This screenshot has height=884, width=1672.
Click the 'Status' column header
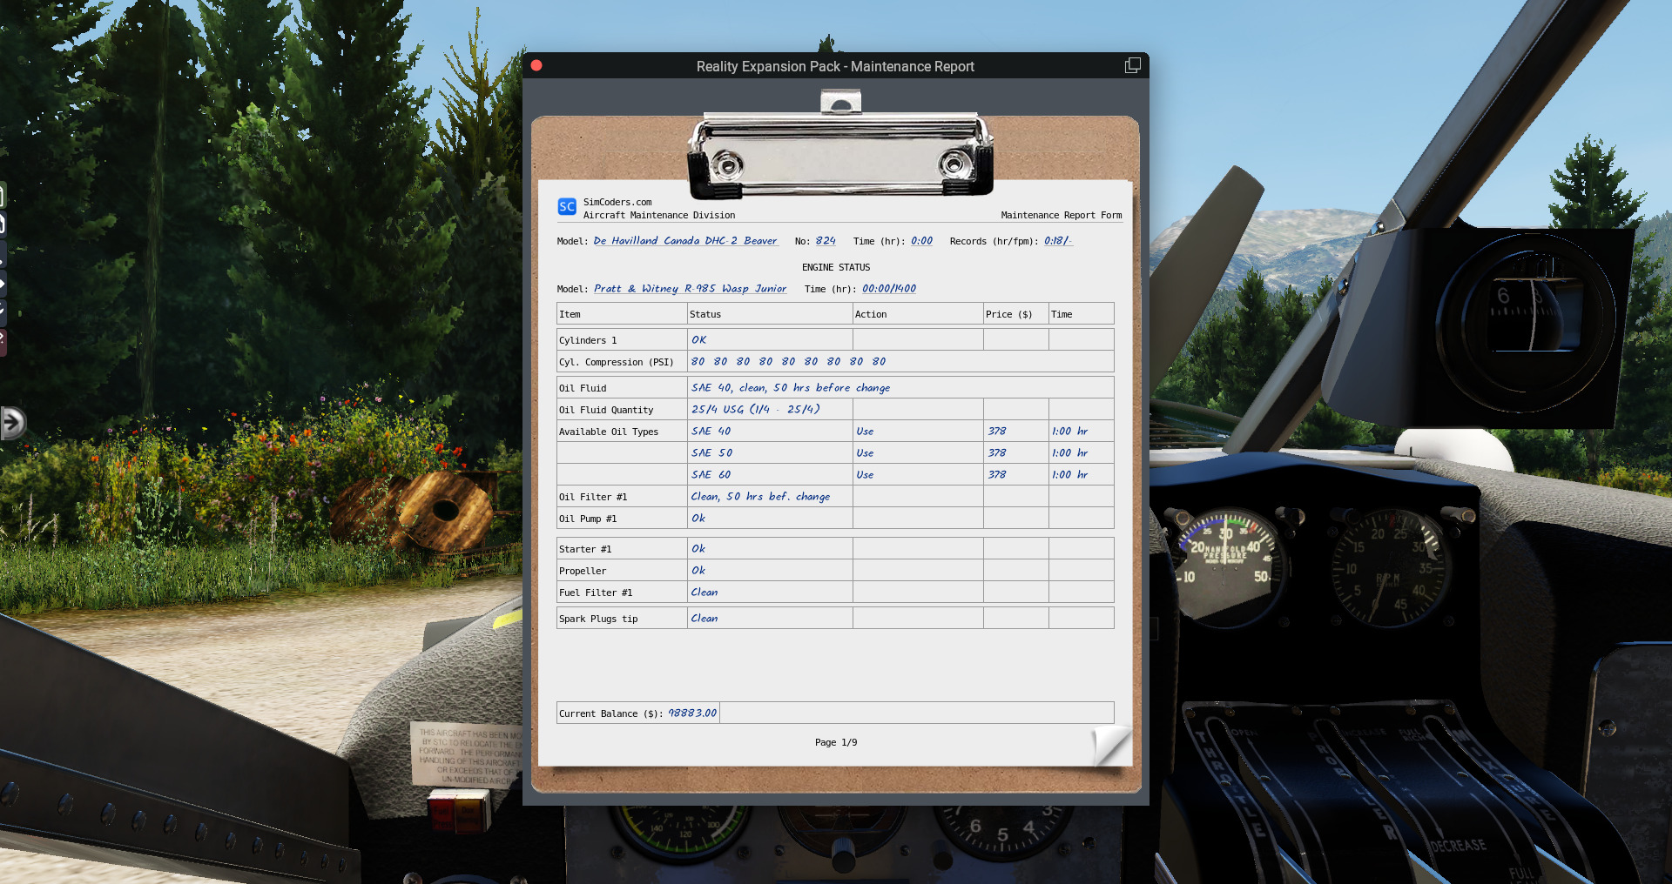point(705,314)
